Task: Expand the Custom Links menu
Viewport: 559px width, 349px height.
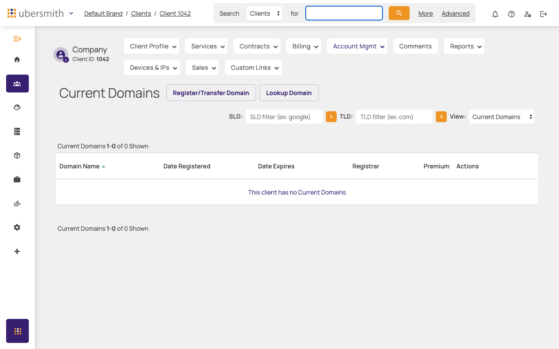Action: [x=253, y=68]
